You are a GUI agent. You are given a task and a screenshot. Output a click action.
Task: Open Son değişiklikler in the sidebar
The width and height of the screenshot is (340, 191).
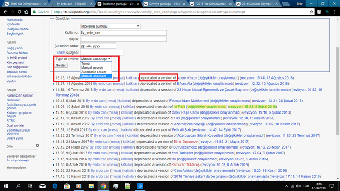(x=18, y=67)
